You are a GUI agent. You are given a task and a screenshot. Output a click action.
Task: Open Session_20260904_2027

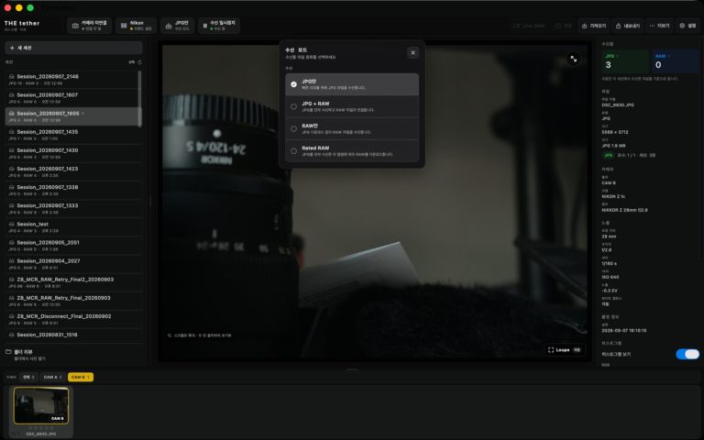click(x=71, y=264)
